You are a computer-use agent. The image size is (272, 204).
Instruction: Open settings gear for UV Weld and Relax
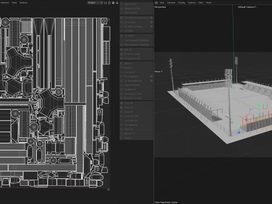click(151, 27)
